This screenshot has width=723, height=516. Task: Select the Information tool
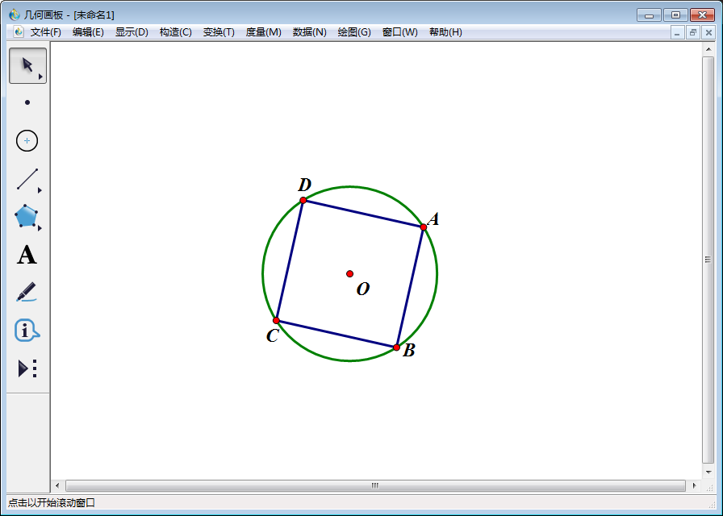click(27, 331)
